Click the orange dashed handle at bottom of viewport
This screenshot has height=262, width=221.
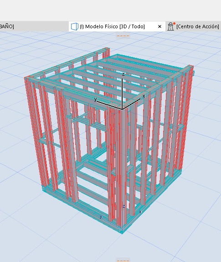coord(123,261)
